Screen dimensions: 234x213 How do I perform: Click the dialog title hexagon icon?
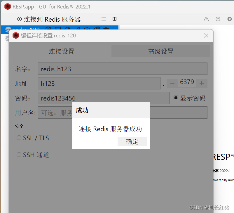point(16,36)
